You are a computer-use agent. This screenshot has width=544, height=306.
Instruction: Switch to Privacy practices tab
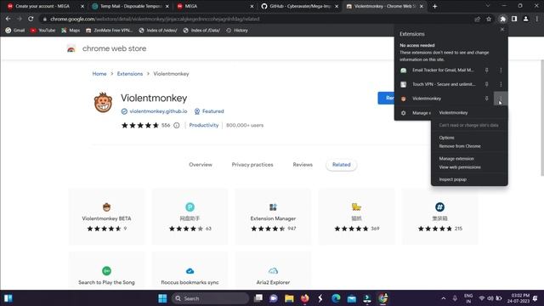click(x=252, y=165)
